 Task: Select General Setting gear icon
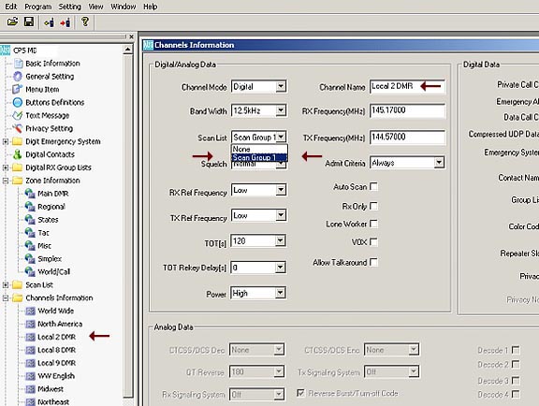[18, 77]
